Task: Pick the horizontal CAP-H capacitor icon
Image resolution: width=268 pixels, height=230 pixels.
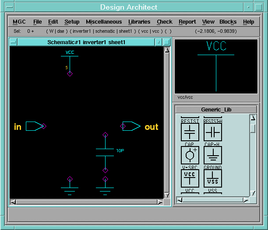Action: pos(213,132)
